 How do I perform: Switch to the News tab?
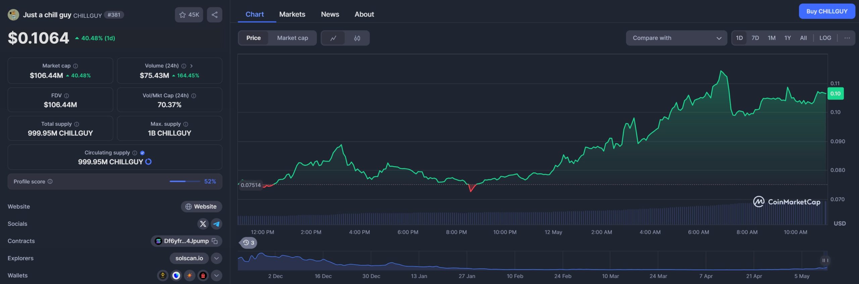(330, 14)
